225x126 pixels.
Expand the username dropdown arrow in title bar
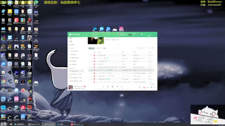click(132, 34)
